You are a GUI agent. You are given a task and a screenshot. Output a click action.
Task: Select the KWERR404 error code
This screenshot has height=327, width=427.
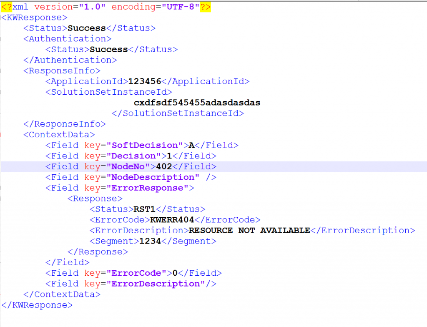coord(173,219)
